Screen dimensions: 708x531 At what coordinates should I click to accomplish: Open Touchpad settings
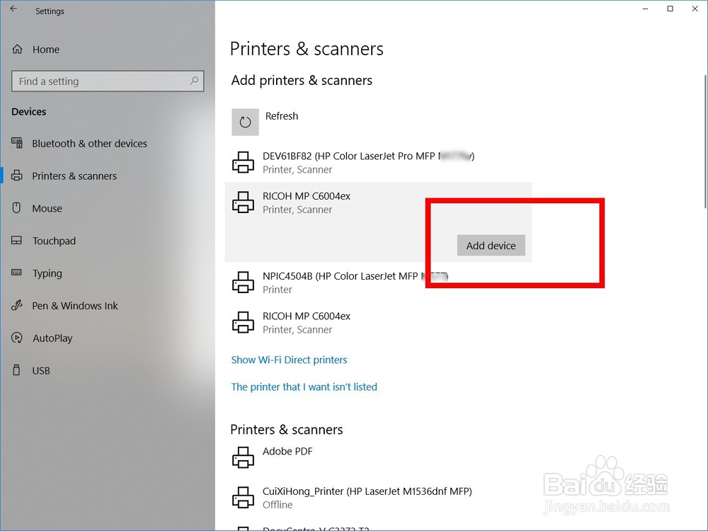point(54,241)
